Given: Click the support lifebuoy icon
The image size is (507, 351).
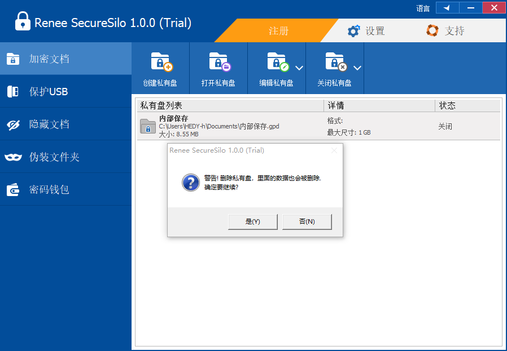Looking at the screenshot, I should [432, 30].
